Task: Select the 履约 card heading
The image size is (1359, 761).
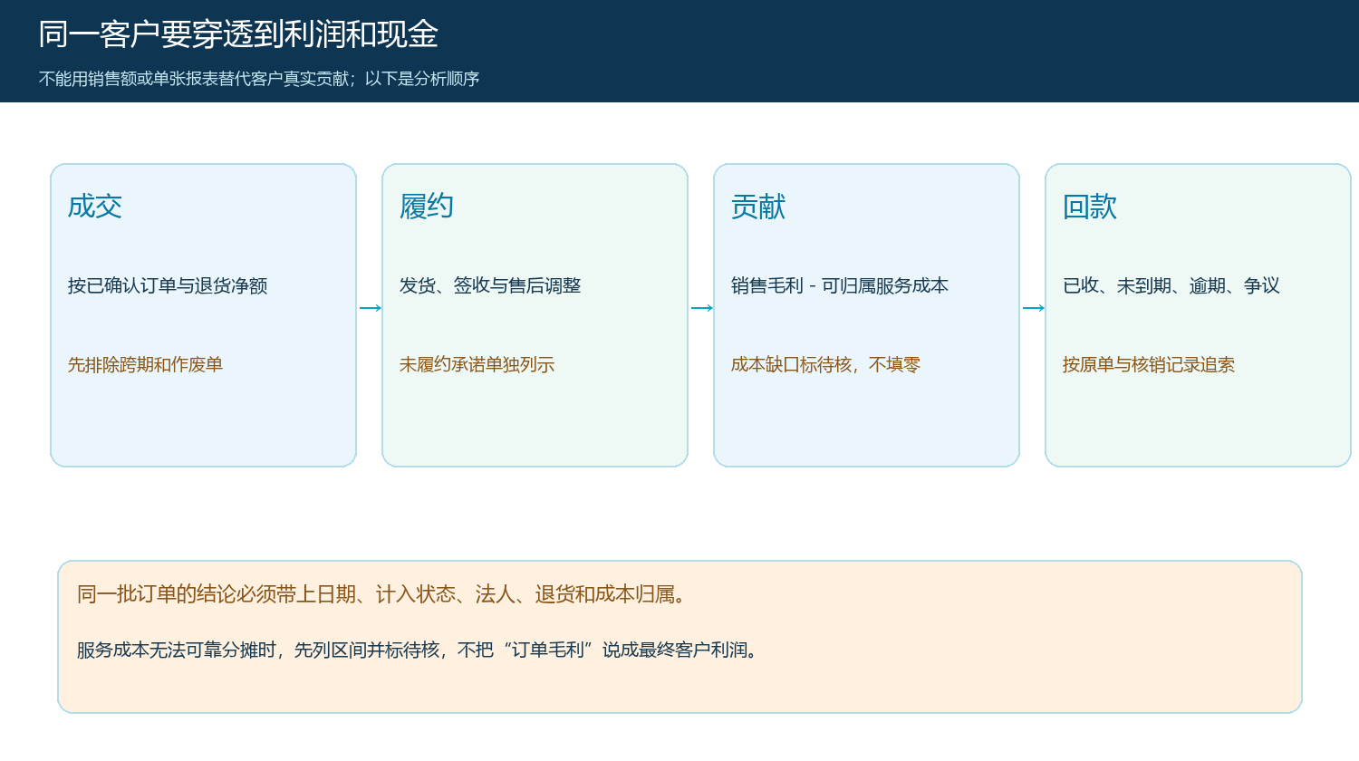Action: pos(427,207)
